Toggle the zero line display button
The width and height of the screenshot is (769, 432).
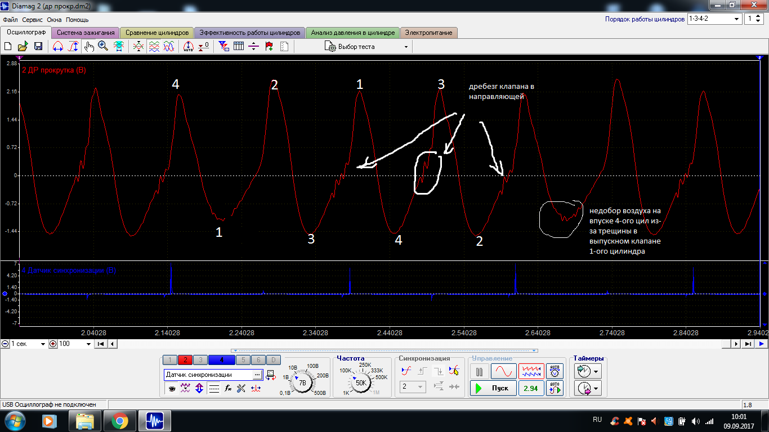214,388
